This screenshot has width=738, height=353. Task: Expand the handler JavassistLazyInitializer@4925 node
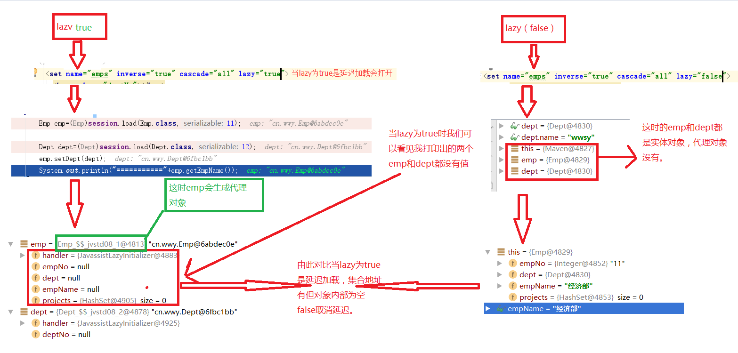pos(22,323)
